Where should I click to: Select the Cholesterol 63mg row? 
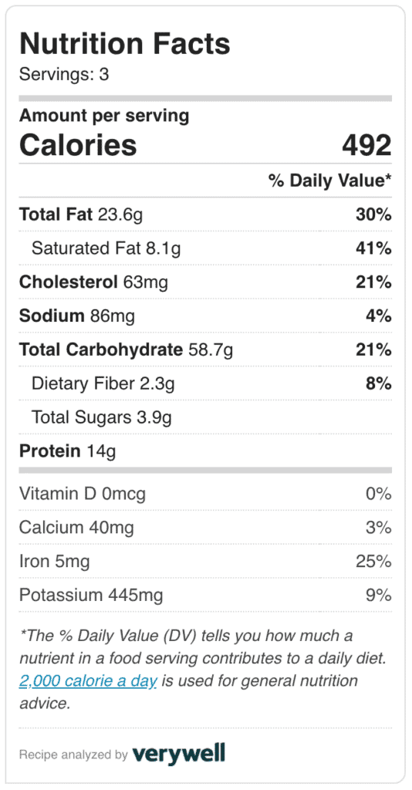(x=205, y=282)
